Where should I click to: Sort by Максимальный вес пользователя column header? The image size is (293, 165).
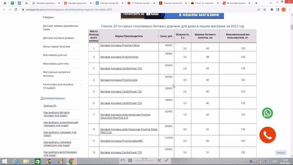coord(238,36)
